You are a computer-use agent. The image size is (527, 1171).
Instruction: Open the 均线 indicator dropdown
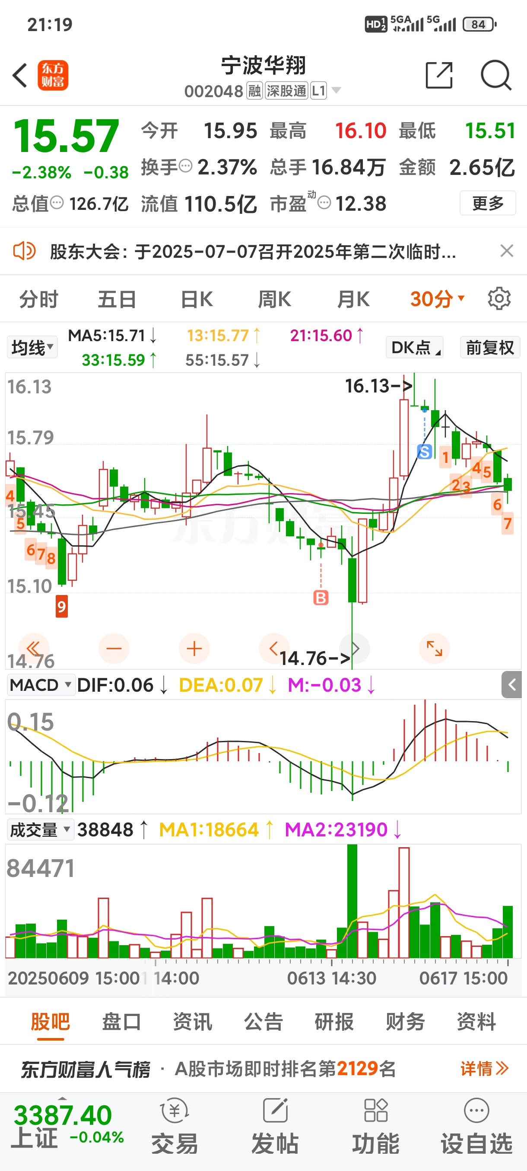coord(32,348)
